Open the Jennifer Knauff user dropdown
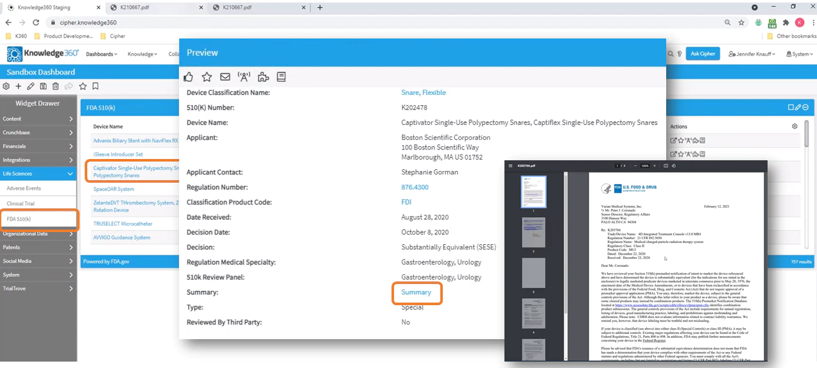 coord(752,54)
